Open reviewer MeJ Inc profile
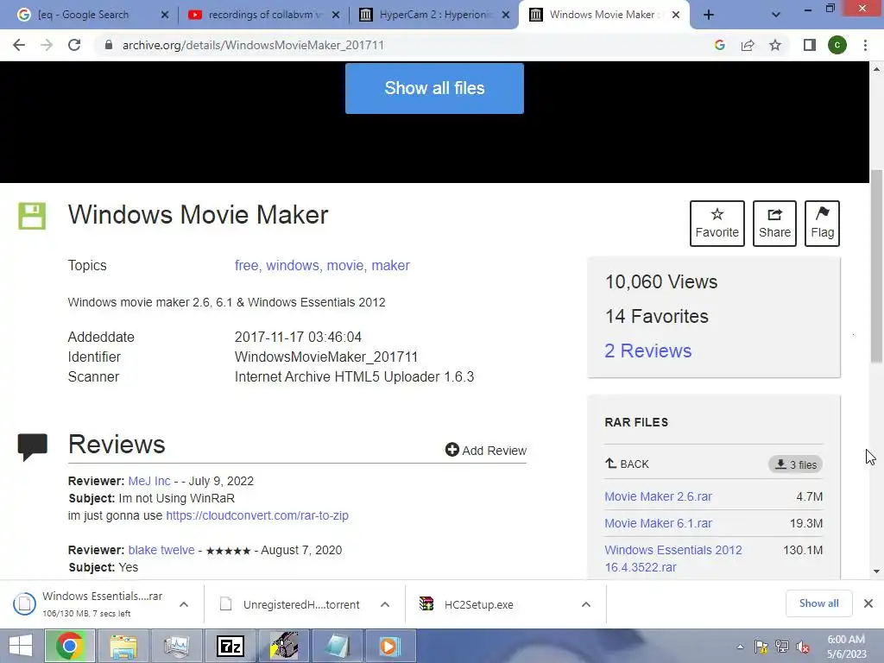 pyautogui.click(x=149, y=481)
